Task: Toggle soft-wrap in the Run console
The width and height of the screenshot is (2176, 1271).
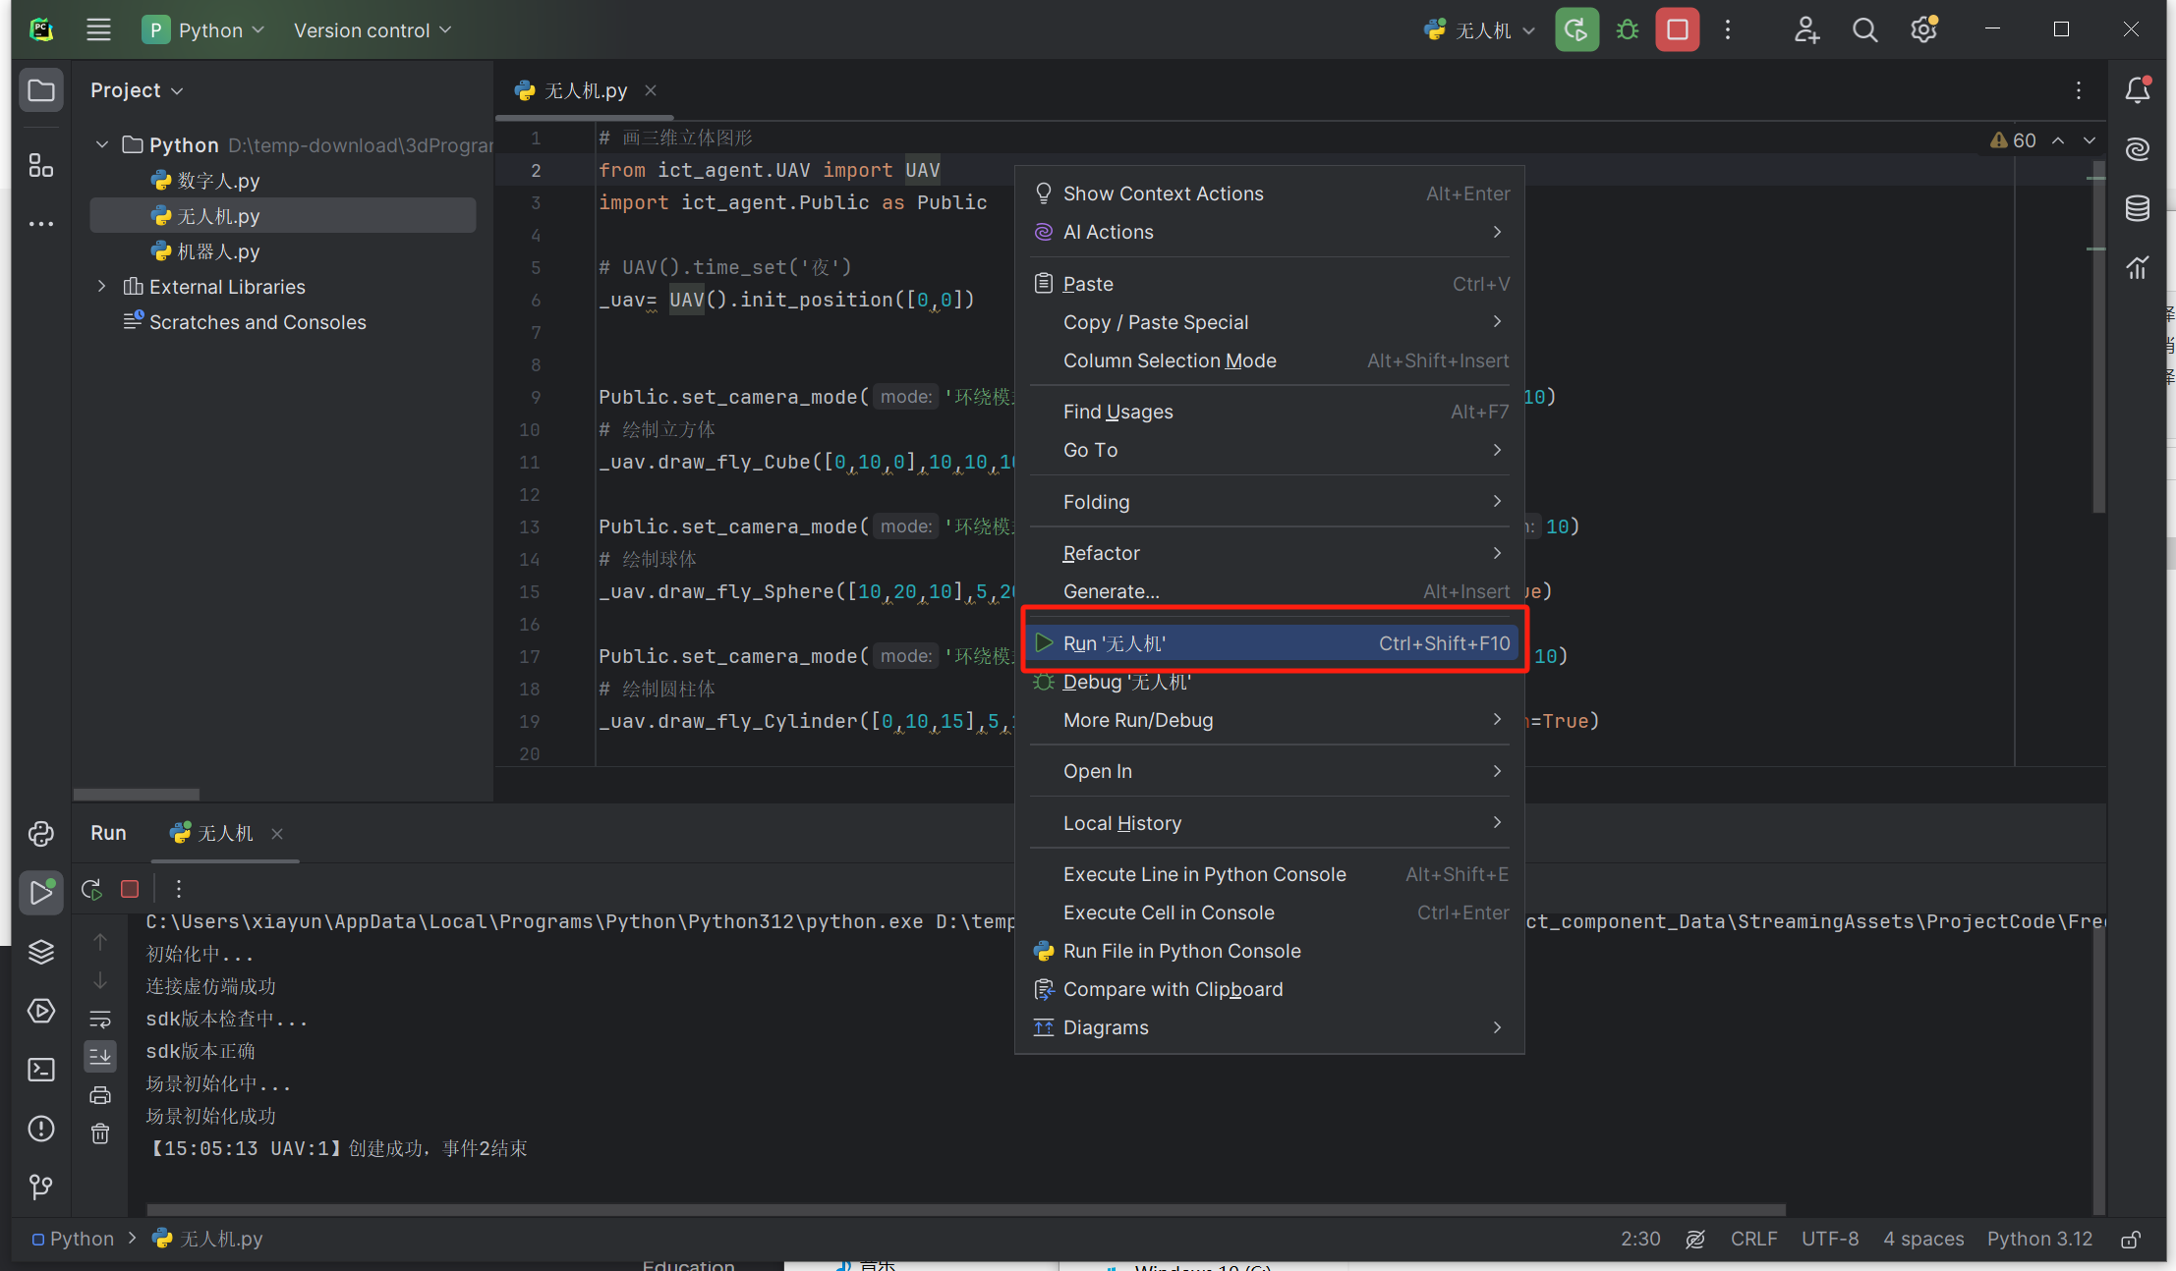Action: point(100,1019)
